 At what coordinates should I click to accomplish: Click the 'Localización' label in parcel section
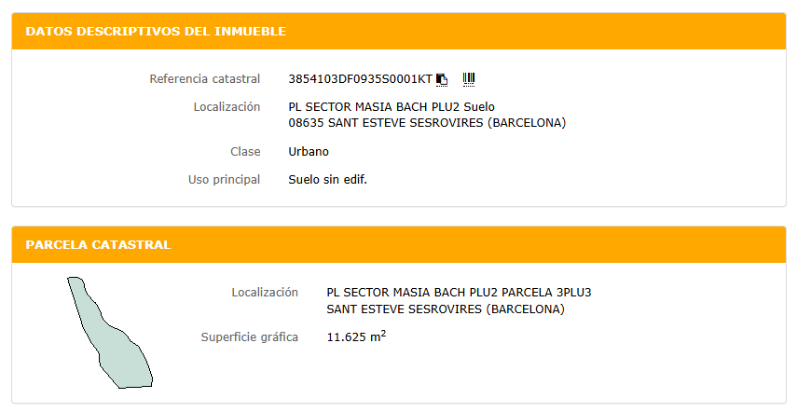(x=265, y=293)
